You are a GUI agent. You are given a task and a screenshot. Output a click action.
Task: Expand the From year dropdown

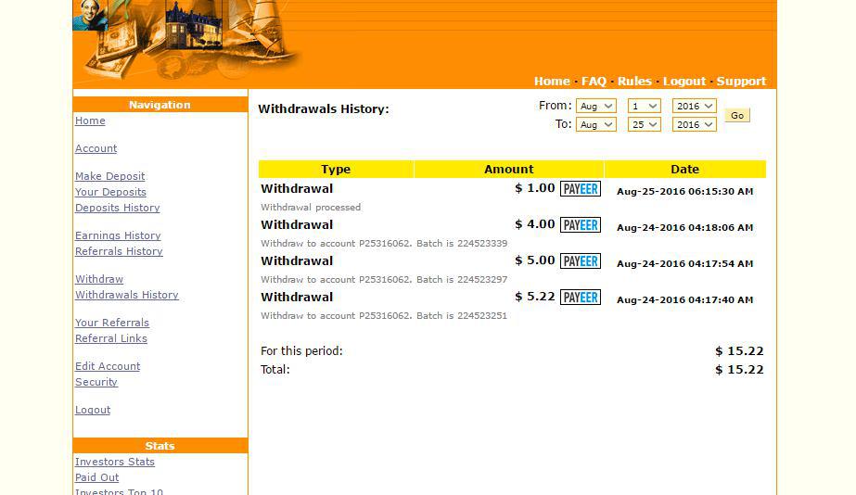694,107
